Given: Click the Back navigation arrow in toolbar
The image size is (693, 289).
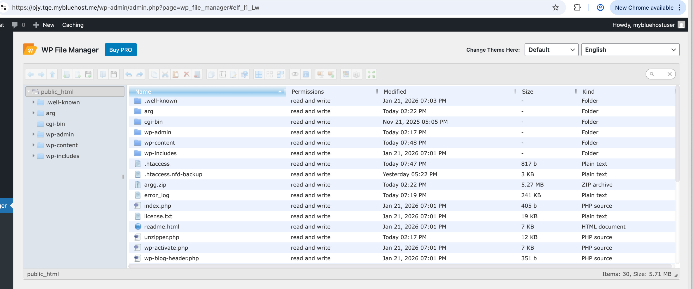Looking at the screenshot, I should 31,74.
